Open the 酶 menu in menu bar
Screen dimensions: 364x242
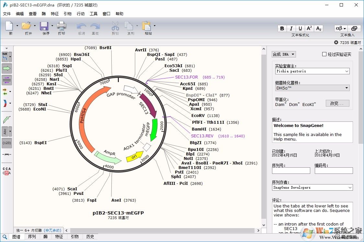coord(44,14)
